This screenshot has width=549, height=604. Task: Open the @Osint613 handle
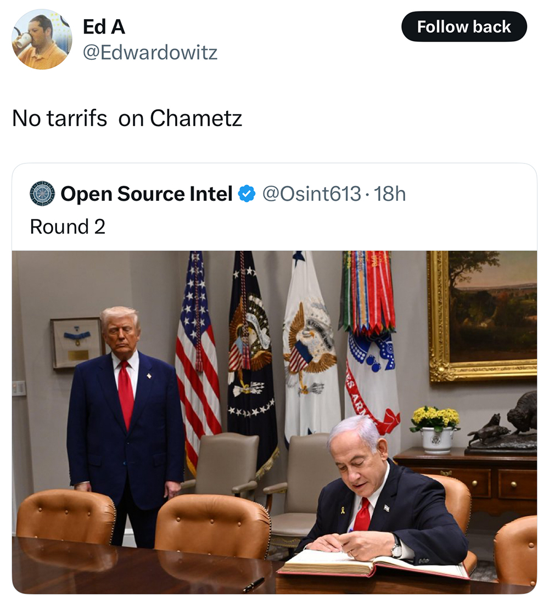click(311, 193)
